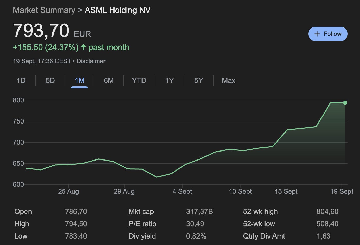360x245 pixels.
Task: Click the 4 Sept axis label
Action: tap(182, 192)
